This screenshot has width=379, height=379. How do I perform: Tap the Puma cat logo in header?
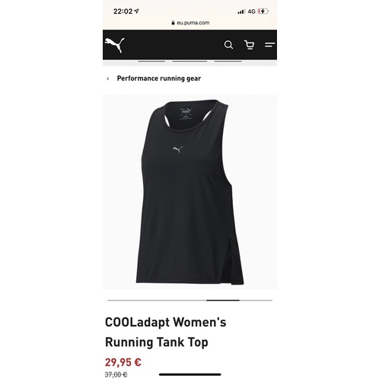coord(115,45)
